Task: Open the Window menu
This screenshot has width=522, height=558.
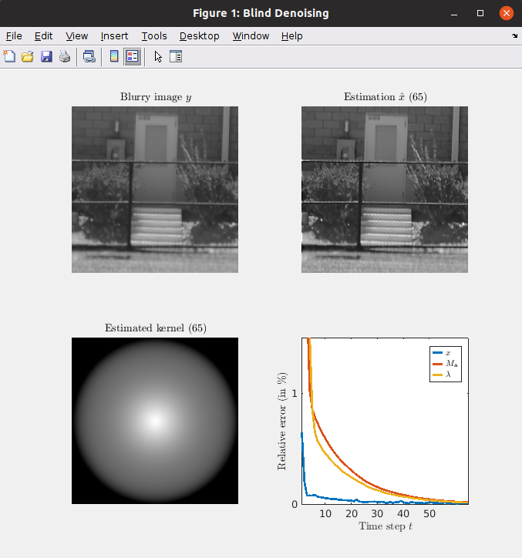Action: tap(251, 36)
